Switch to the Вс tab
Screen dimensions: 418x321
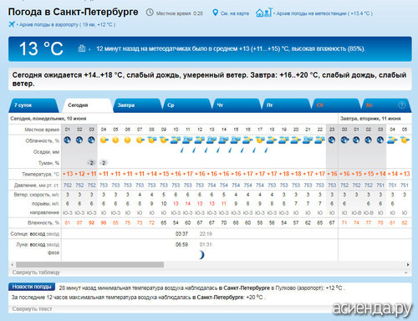tap(387, 105)
